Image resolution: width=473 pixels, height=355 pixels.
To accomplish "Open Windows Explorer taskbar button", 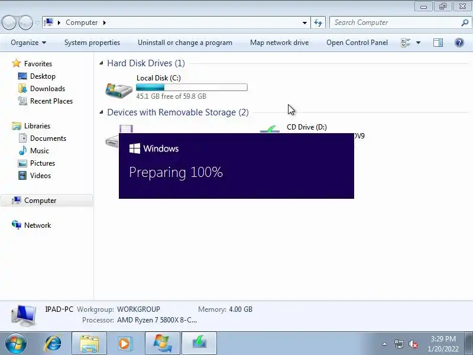I will [x=89, y=344].
